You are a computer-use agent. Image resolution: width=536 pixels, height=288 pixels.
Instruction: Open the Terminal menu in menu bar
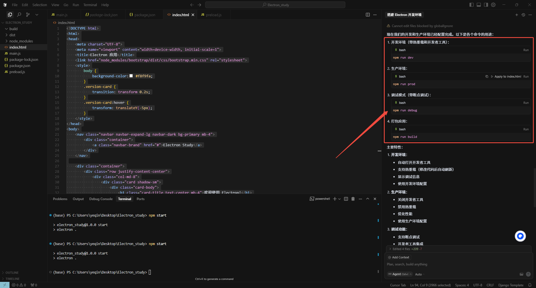point(90,5)
